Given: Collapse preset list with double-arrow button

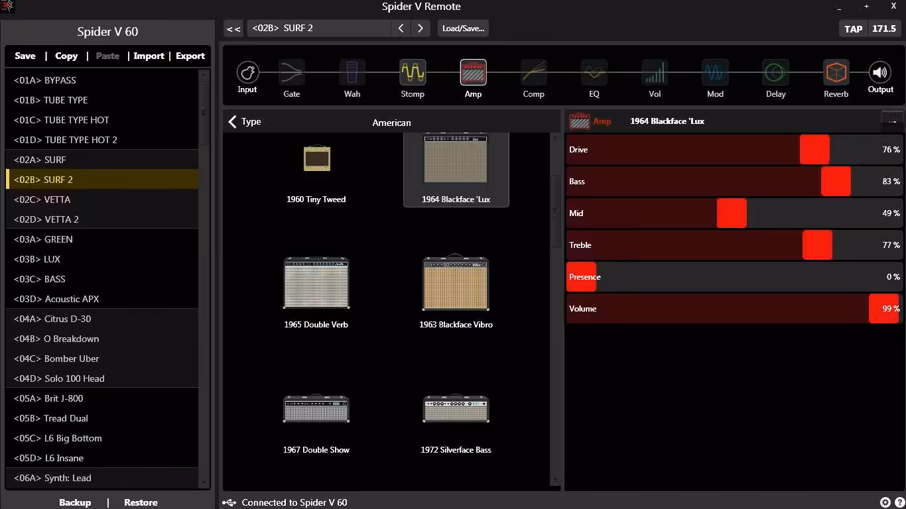Looking at the screenshot, I should [x=233, y=28].
